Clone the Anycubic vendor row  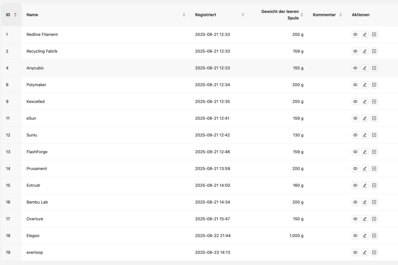[374, 68]
